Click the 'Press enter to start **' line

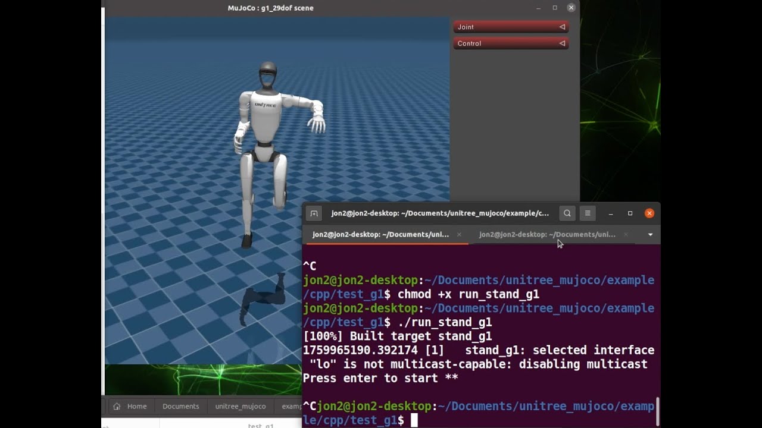pos(380,378)
